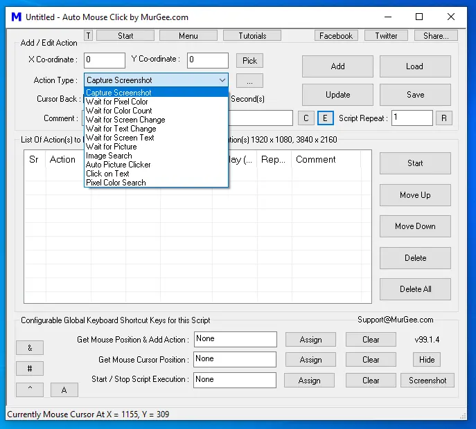Open the Facebook link button
Image resolution: width=476 pixels, height=429 pixels.
[336, 36]
